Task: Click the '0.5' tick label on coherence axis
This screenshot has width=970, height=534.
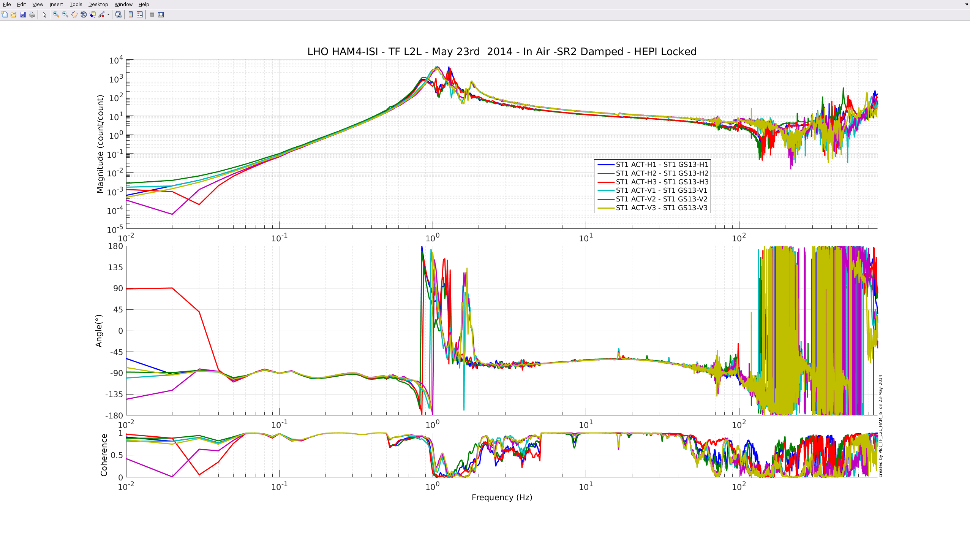Action: pos(117,455)
